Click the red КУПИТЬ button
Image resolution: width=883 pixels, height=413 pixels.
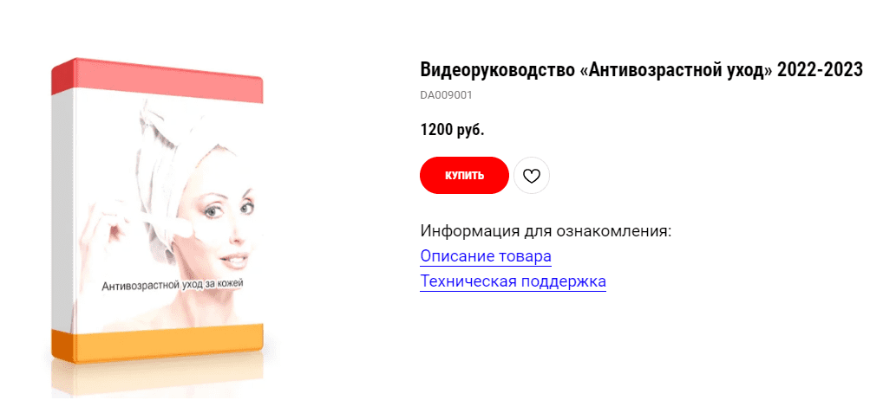click(x=464, y=175)
